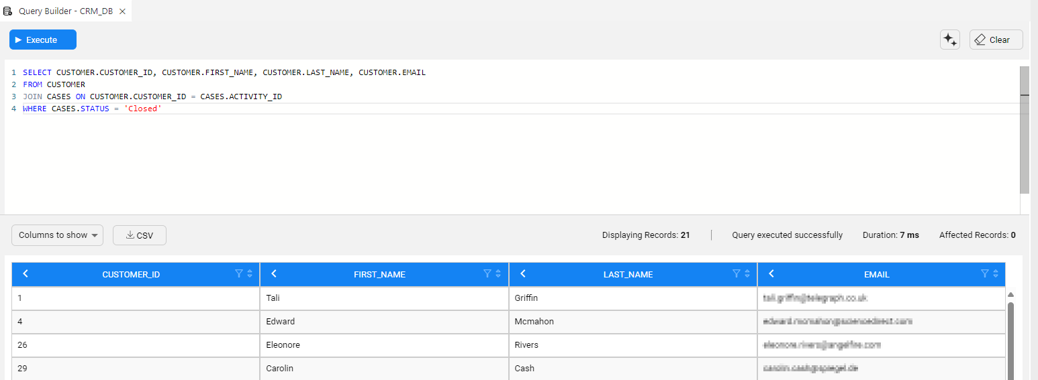The image size is (1038, 380).
Task: Sort the EMAIL column using arrows
Action: point(996,273)
